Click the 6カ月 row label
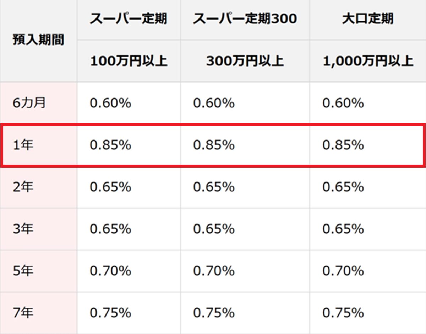 click(x=29, y=104)
